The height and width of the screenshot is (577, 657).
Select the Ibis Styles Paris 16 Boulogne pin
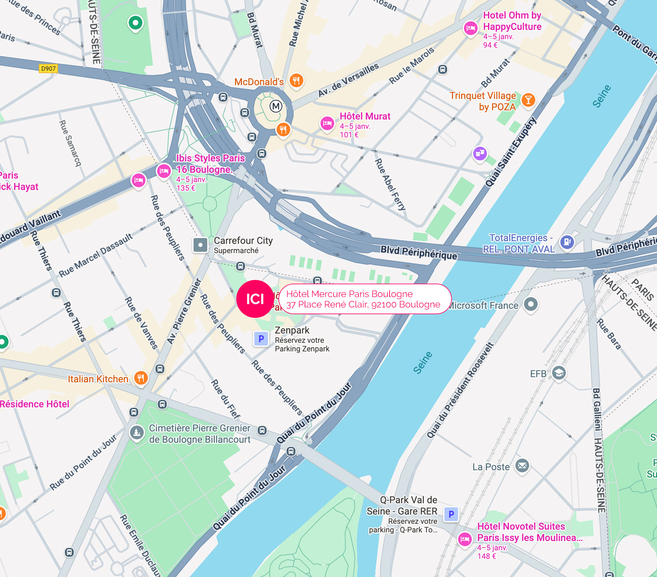(x=164, y=171)
